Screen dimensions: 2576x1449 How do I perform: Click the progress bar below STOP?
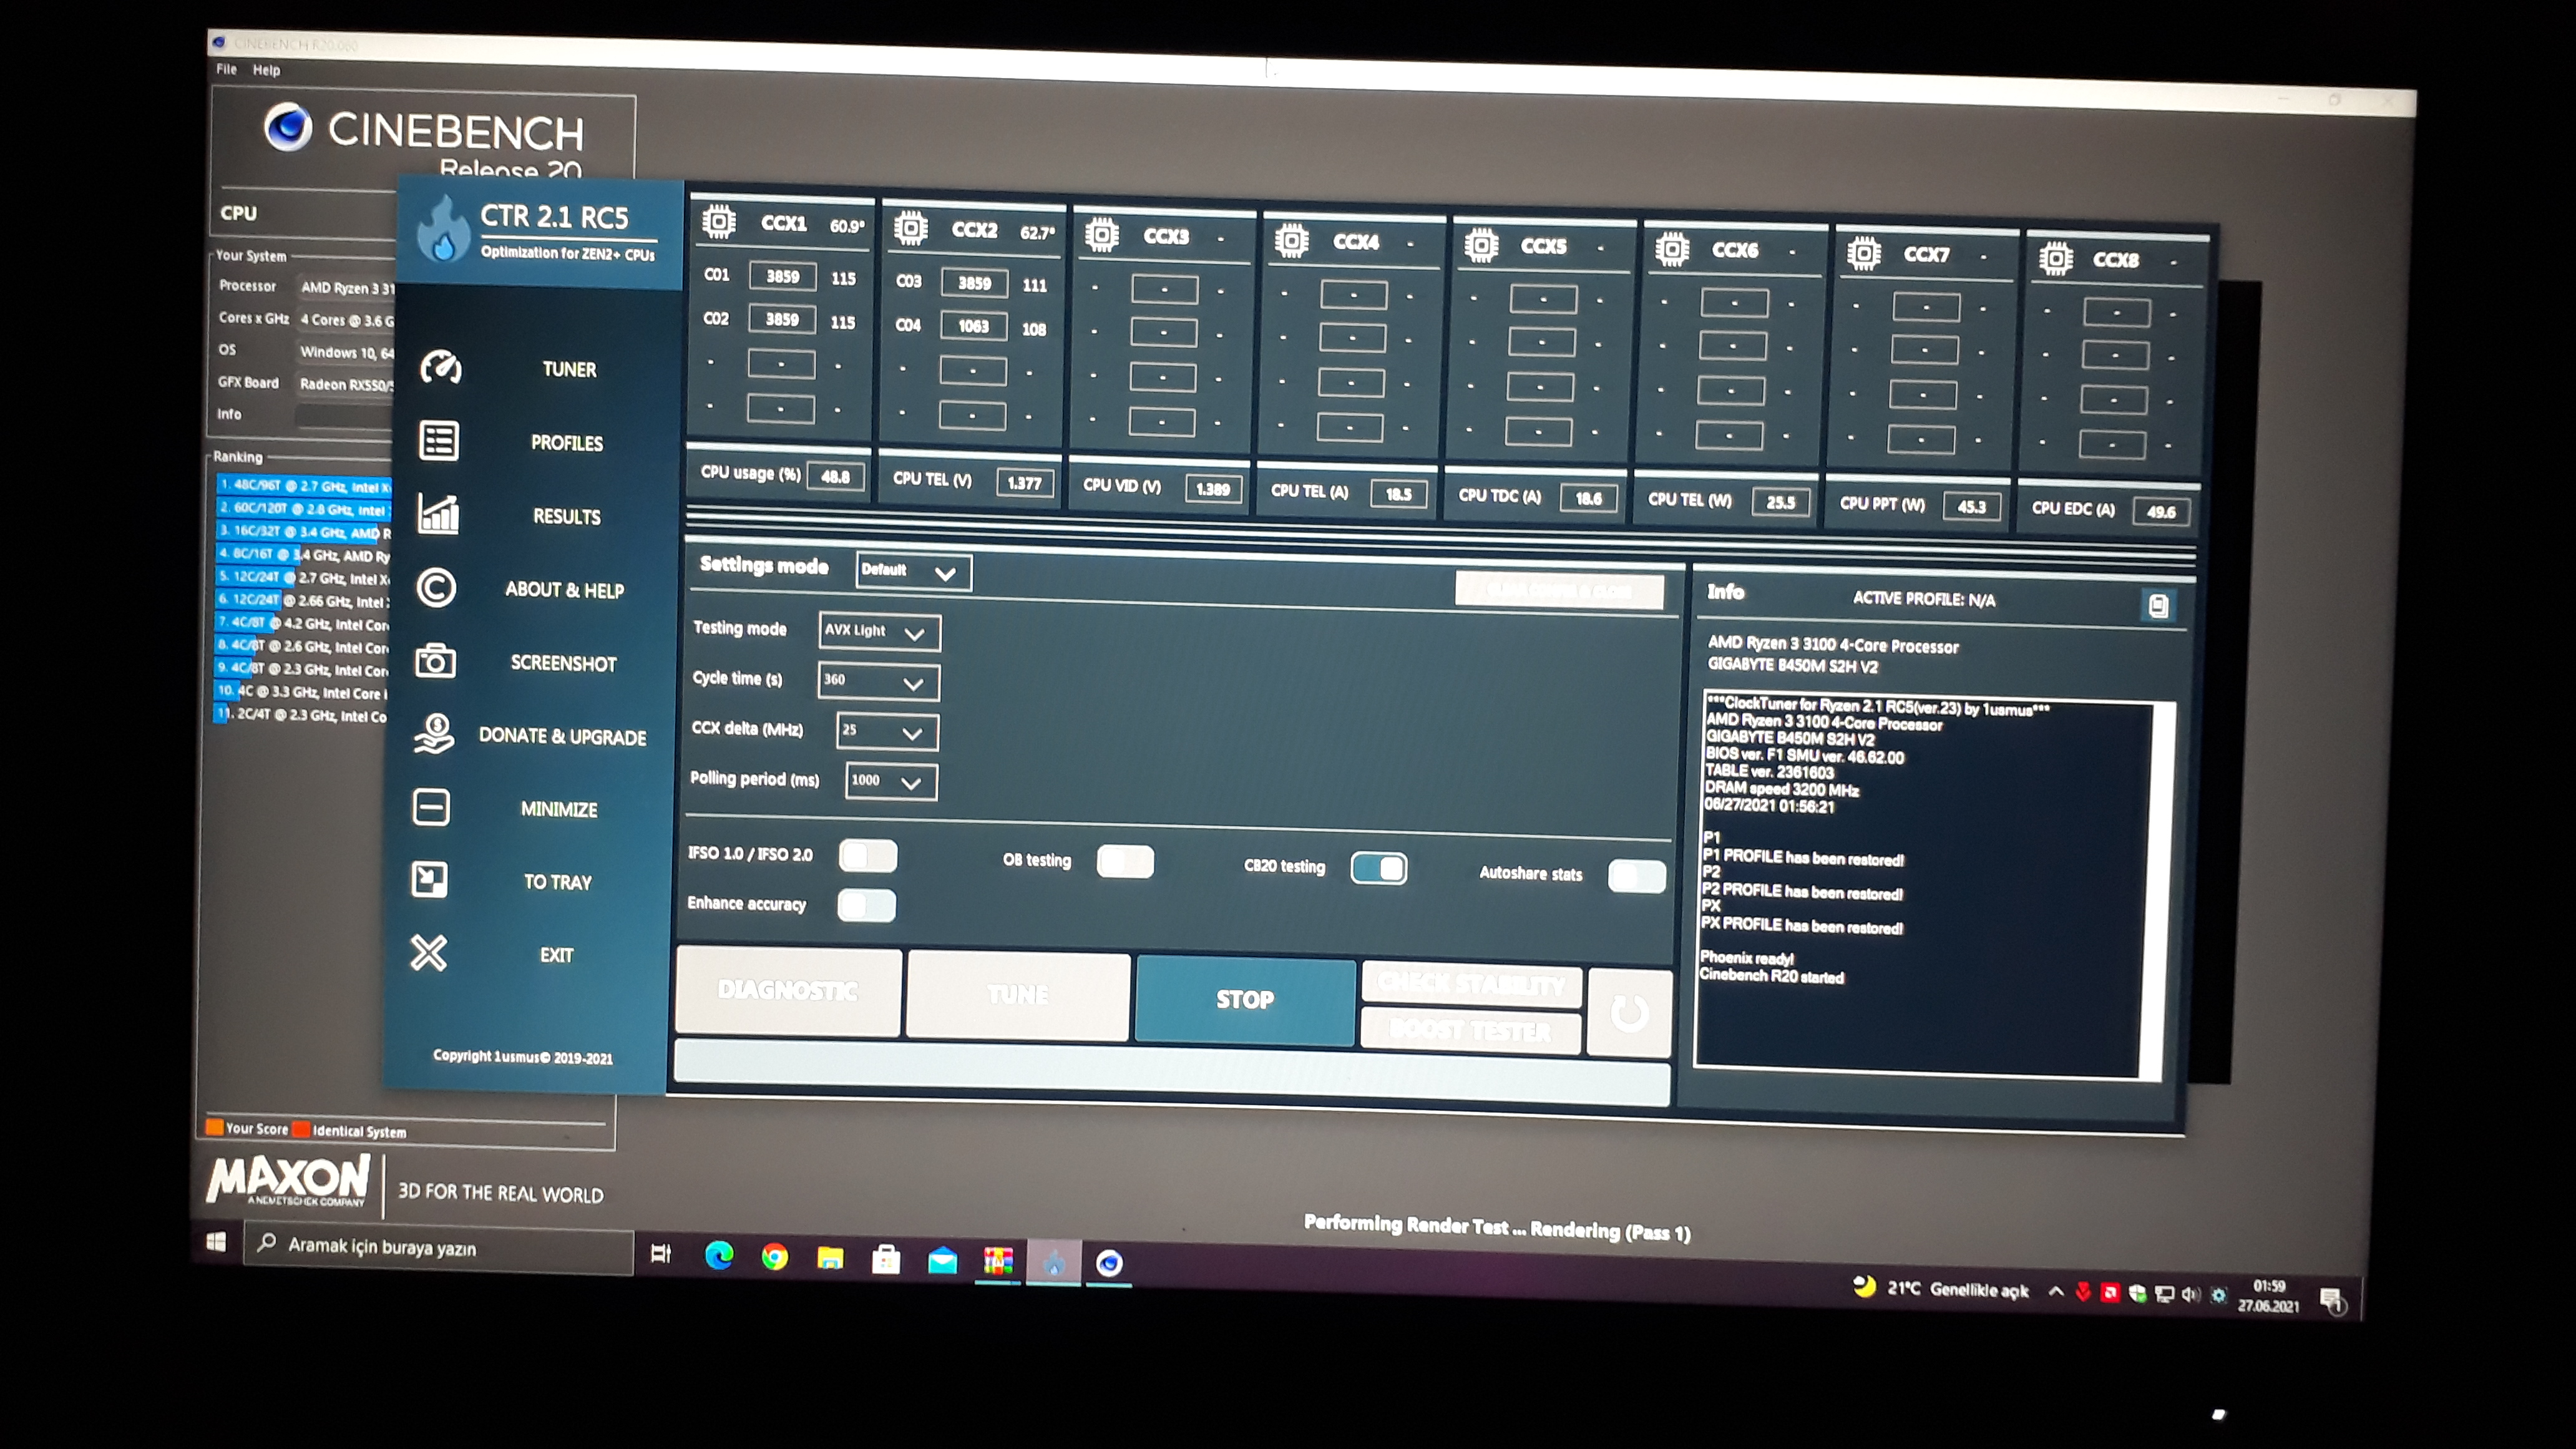(x=1171, y=1072)
